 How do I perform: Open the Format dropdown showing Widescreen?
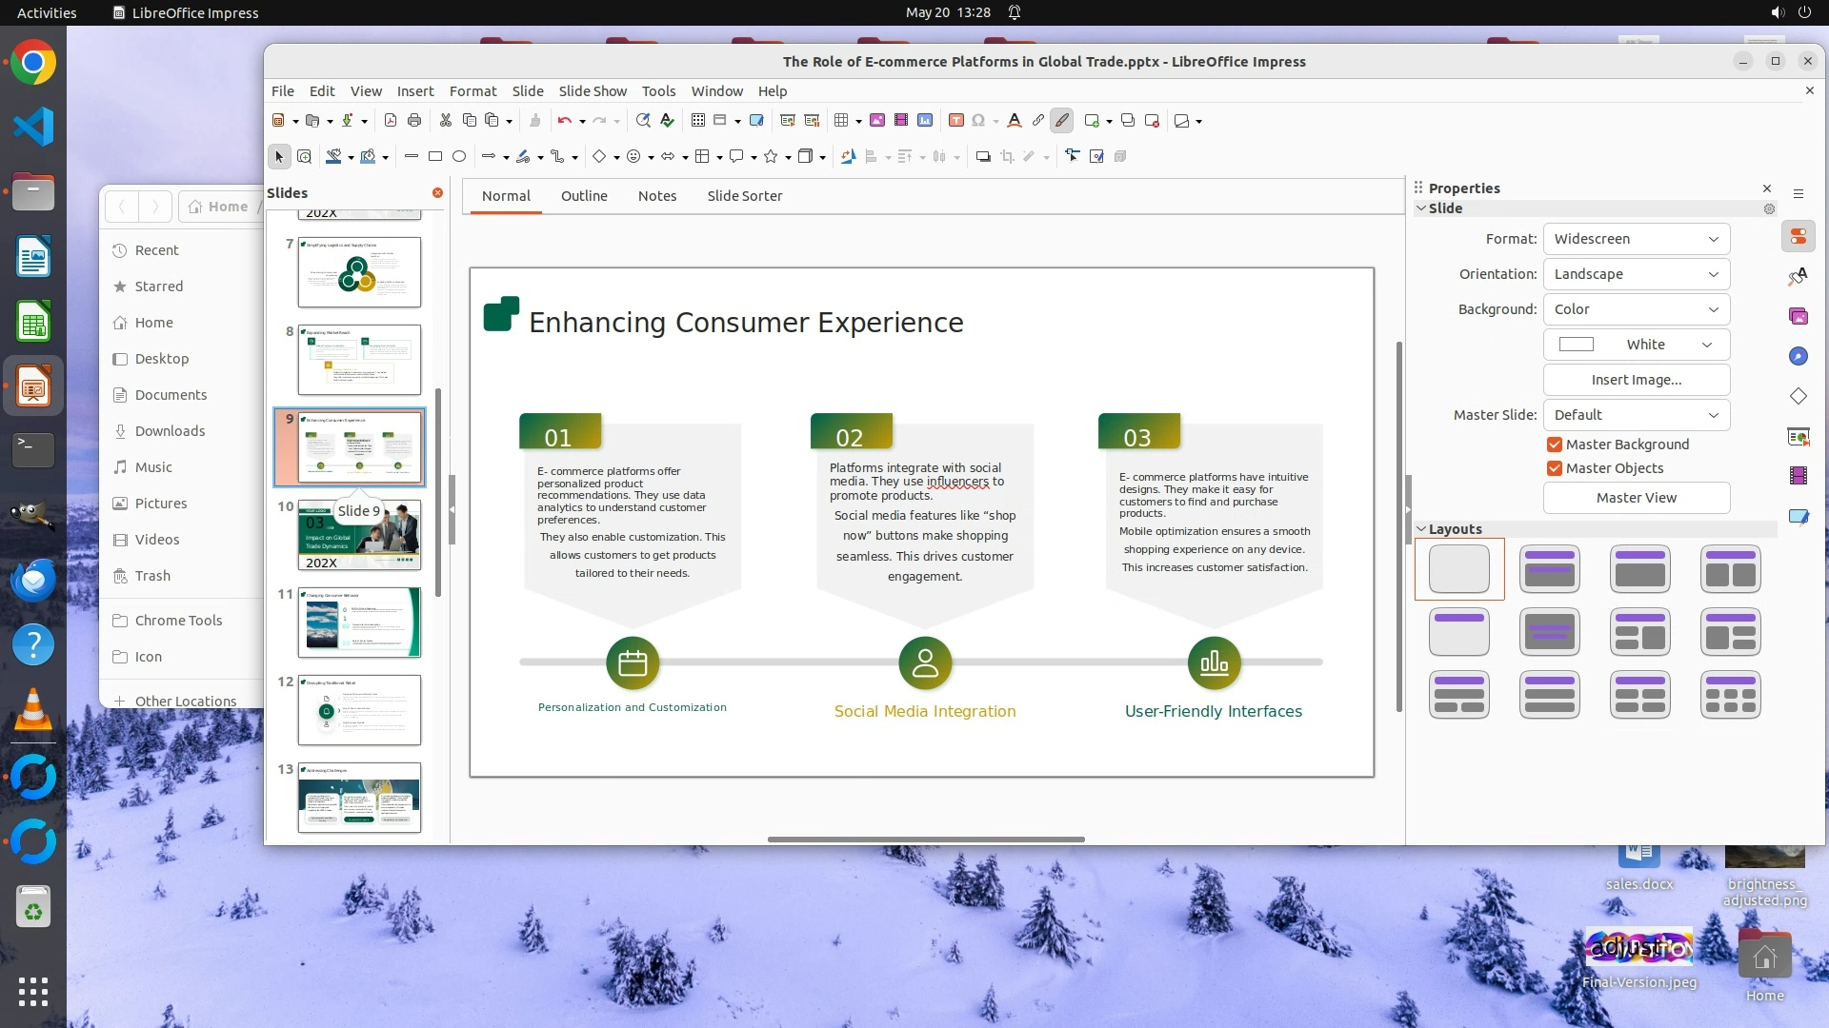(x=1636, y=239)
